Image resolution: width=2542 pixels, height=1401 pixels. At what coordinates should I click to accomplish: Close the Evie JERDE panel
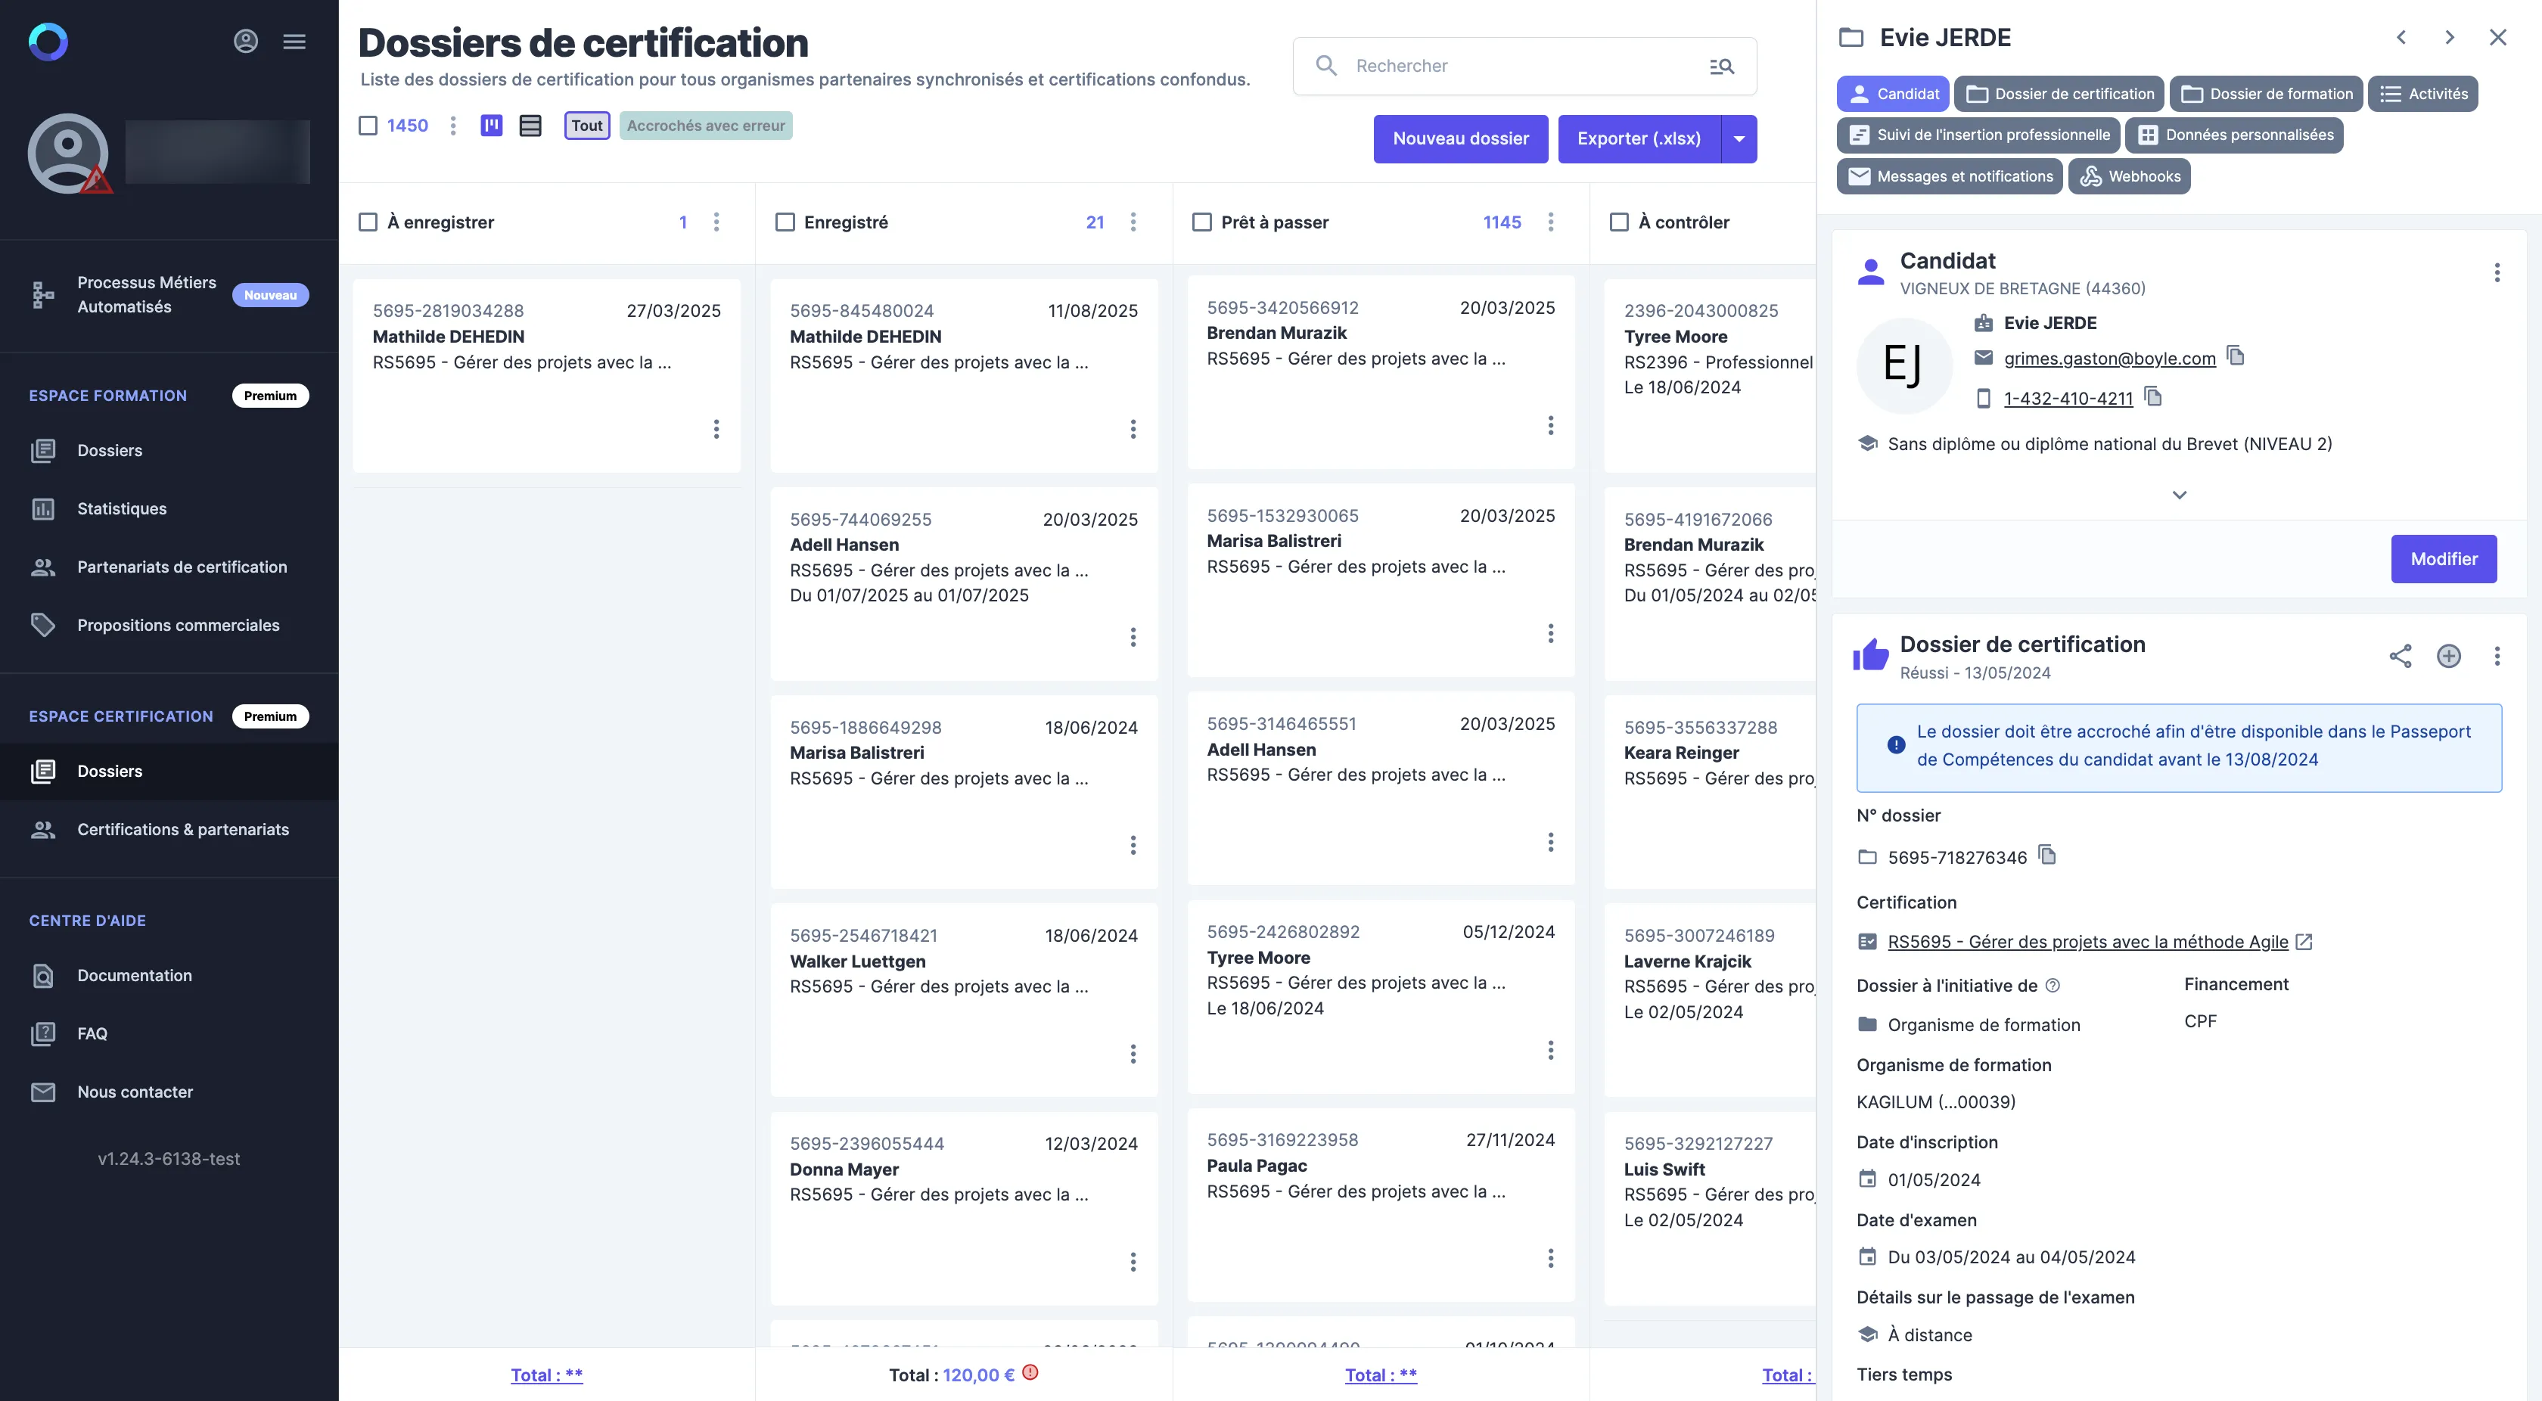point(2497,38)
